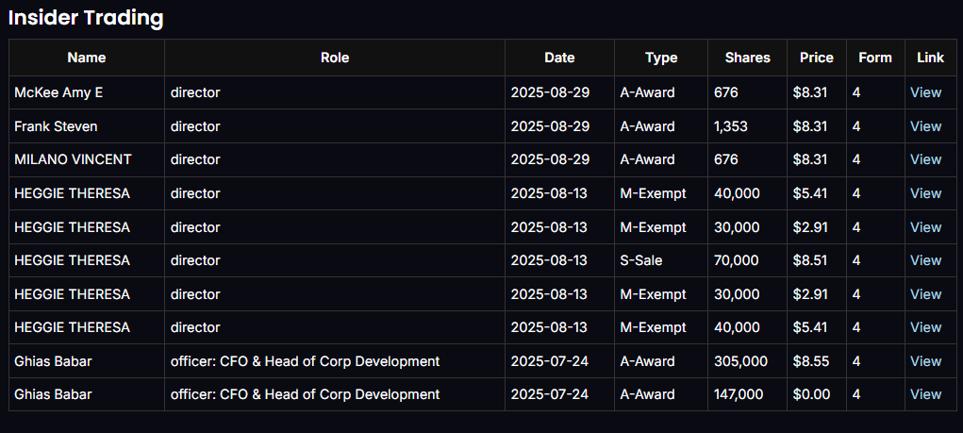The width and height of the screenshot is (963, 433).
Task: Select the Role column header
Action: [x=335, y=58]
